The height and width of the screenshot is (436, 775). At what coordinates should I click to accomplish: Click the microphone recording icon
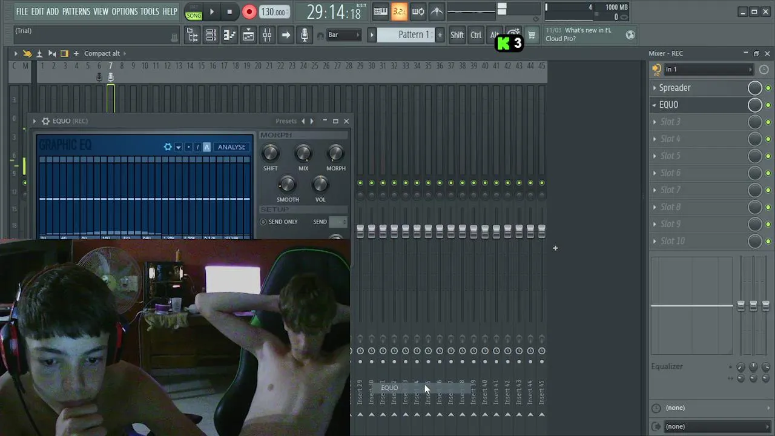tap(305, 35)
